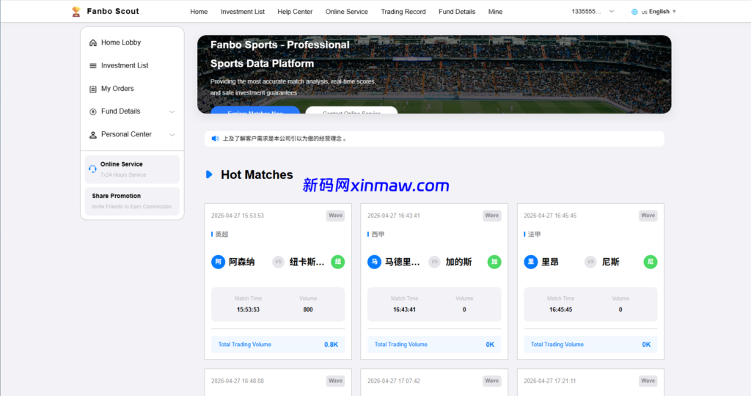751x396 pixels.
Task: Click the Home Lobby house icon
Action: point(93,43)
